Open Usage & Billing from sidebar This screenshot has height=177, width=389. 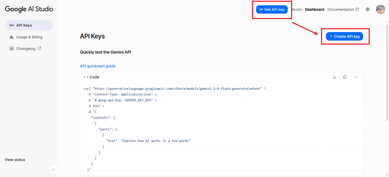pos(29,37)
